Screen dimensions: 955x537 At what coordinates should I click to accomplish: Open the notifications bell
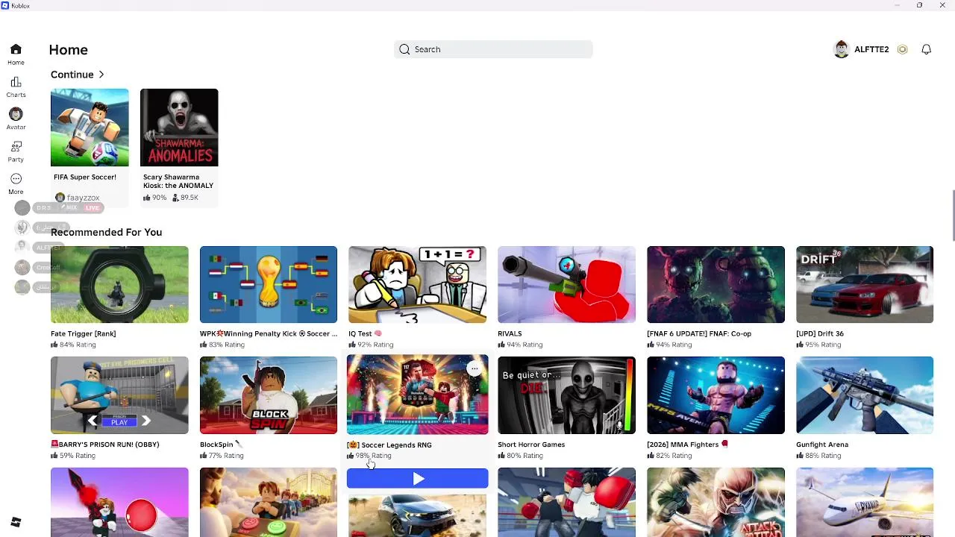(x=926, y=49)
